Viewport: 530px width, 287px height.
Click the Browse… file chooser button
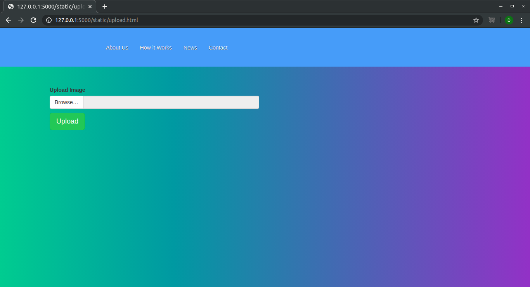66,102
